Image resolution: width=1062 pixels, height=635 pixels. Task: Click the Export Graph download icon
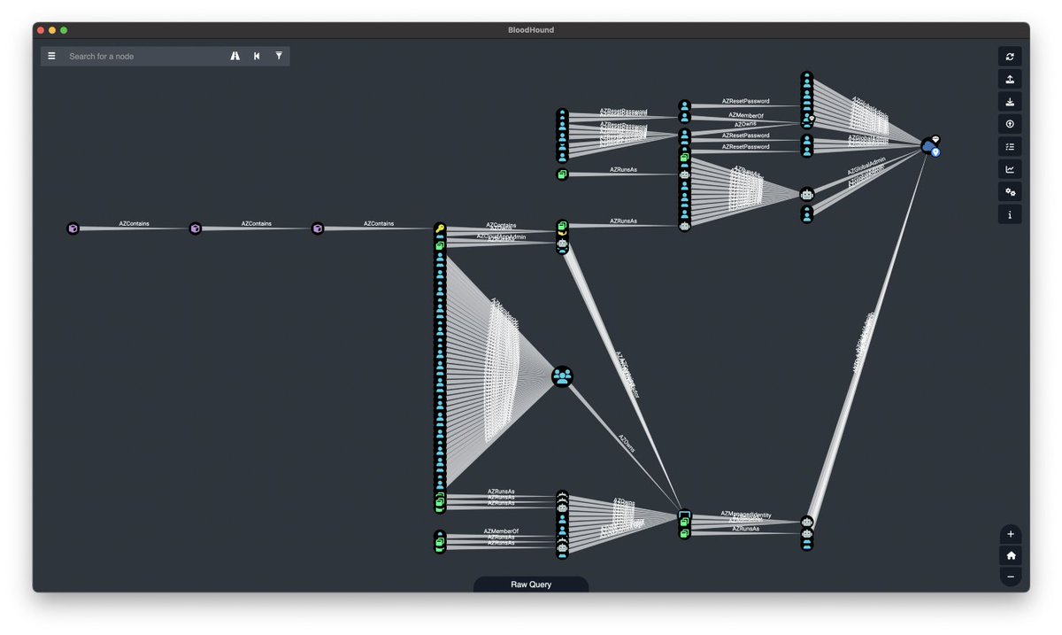(1010, 102)
